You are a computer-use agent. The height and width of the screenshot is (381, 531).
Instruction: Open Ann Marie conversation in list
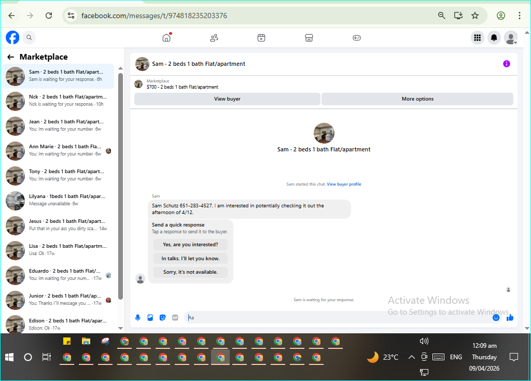tap(58, 151)
